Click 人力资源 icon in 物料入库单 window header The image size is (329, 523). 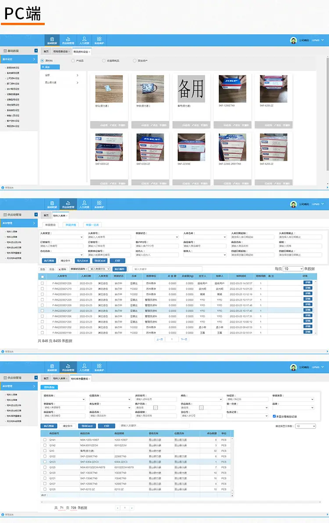[x=84, y=204]
